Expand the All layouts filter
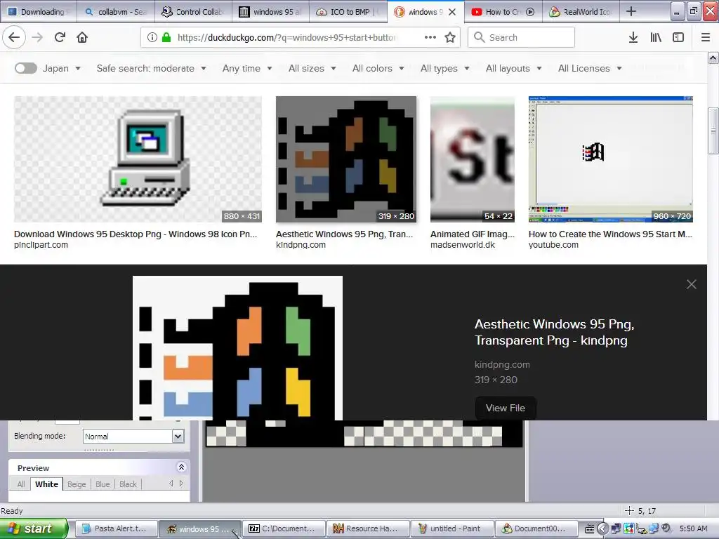The image size is (719, 539). coord(513,68)
